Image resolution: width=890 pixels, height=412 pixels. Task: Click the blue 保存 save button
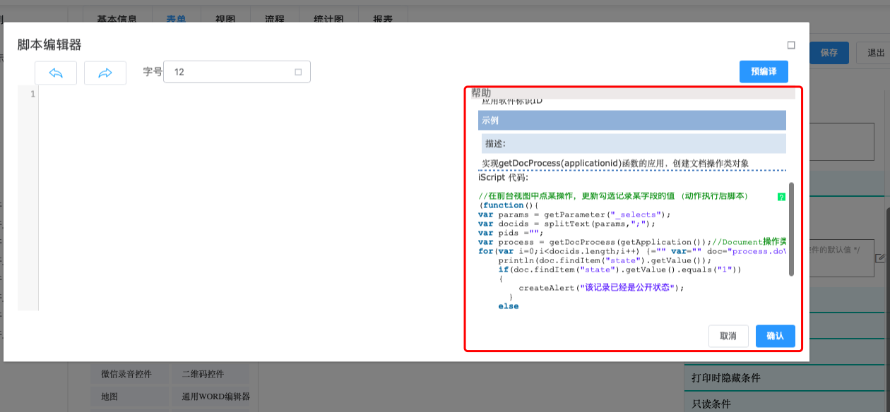pos(829,53)
